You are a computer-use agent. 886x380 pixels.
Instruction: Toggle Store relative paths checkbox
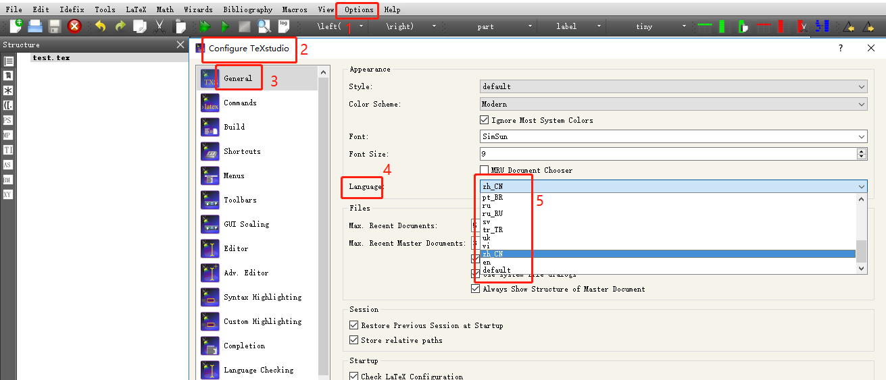tap(353, 340)
